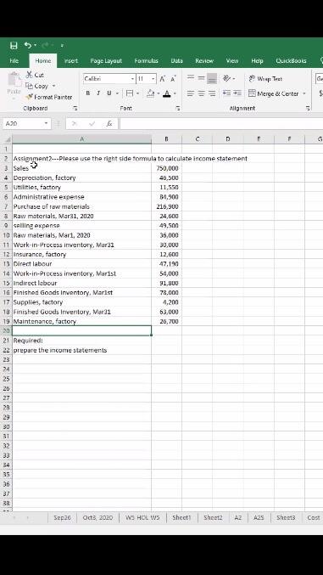Open the fill color palette arrow

(x=159, y=93)
